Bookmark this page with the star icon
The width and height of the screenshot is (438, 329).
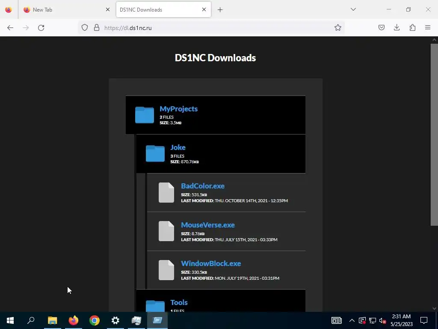(x=338, y=27)
